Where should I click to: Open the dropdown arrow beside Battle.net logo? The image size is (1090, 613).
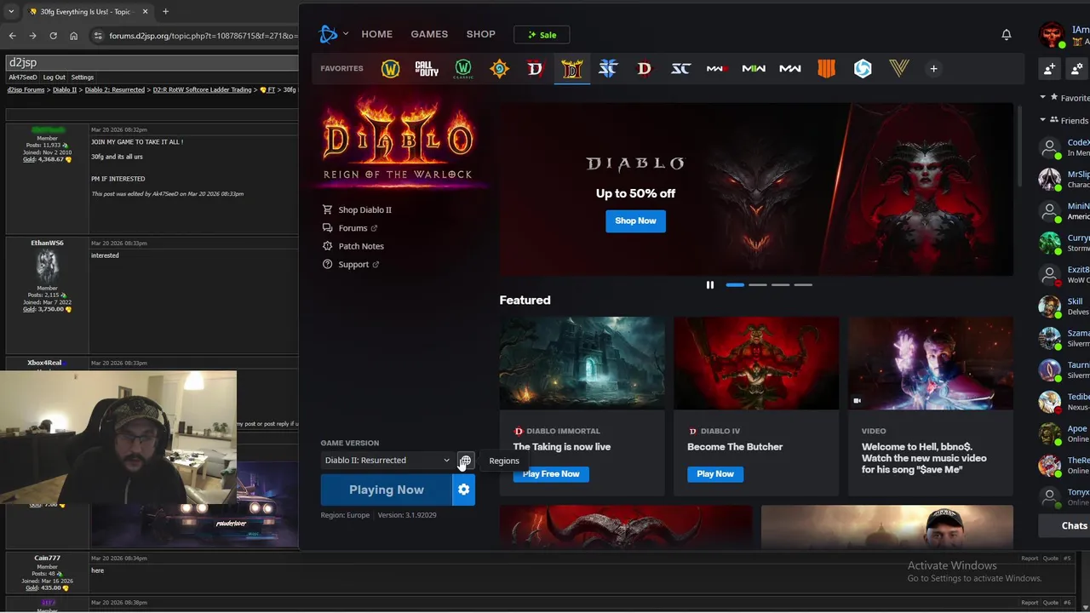tap(345, 34)
